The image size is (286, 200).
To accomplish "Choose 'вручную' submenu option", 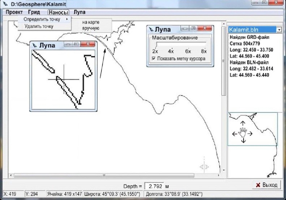I will [91, 28].
